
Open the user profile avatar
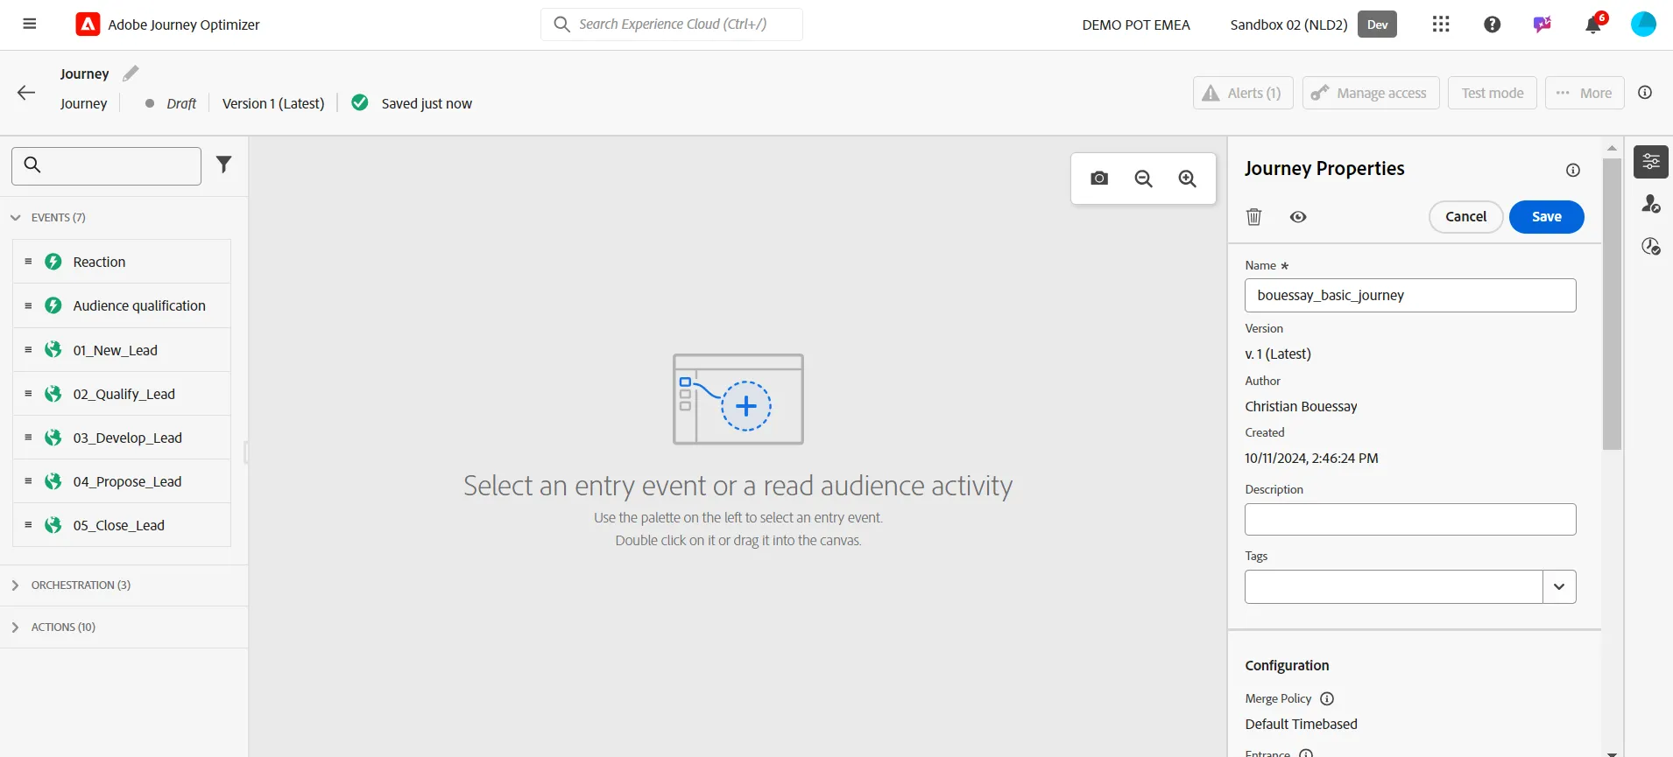[1643, 25]
